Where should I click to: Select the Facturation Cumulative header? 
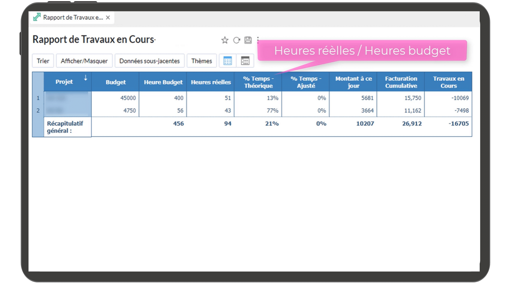[400, 82]
